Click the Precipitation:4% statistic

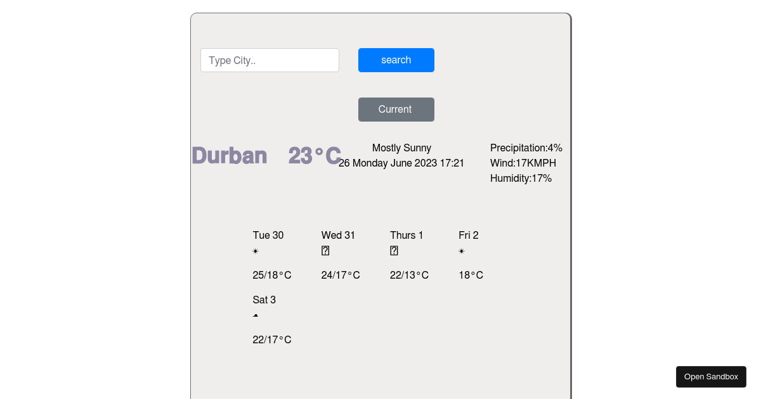point(526,148)
